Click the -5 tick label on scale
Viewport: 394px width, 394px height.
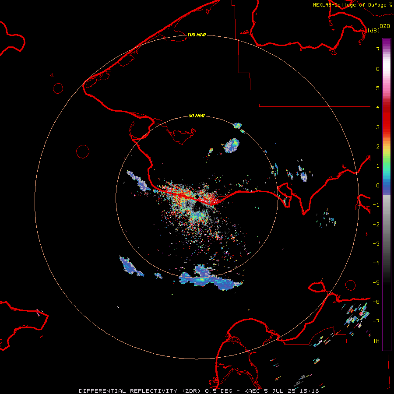(376, 282)
